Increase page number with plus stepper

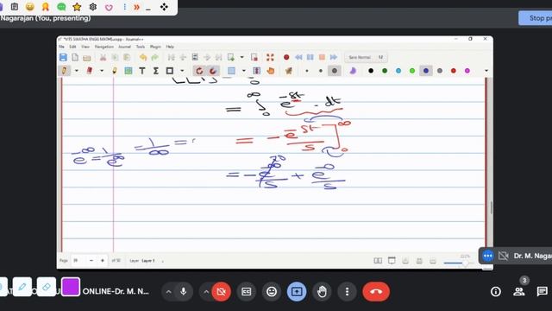coord(103,261)
